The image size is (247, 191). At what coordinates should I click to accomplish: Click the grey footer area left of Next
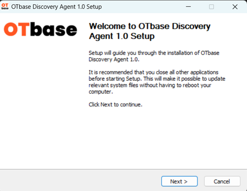coord(79,181)
